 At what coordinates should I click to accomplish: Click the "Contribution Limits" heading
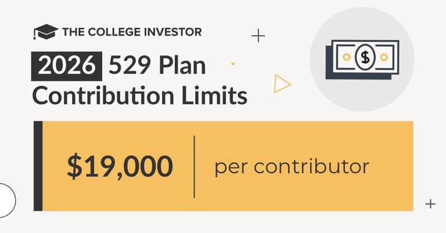tap(139, 95)
